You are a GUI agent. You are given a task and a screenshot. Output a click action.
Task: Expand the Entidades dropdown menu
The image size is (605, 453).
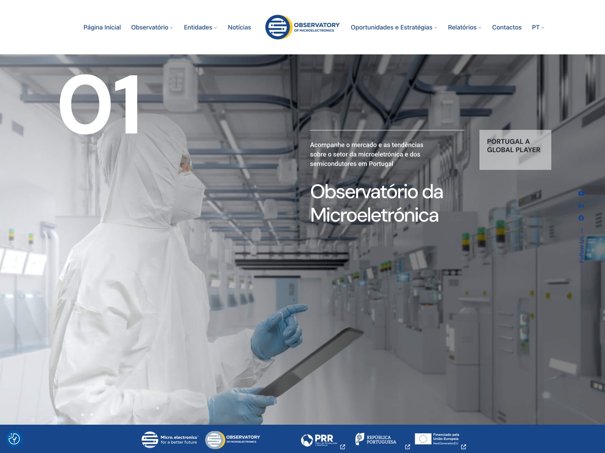tap(200, 27)
